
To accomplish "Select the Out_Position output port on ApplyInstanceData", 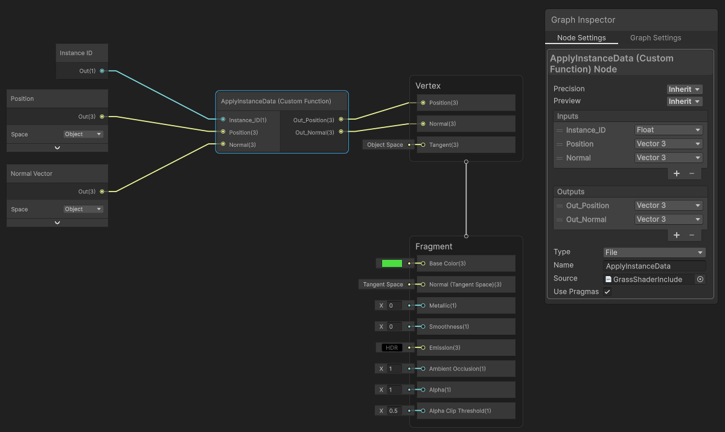I will 341,120.
